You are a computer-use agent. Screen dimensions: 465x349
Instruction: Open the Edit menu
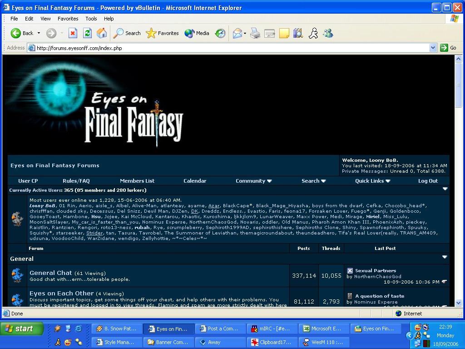tap(29, 19)
